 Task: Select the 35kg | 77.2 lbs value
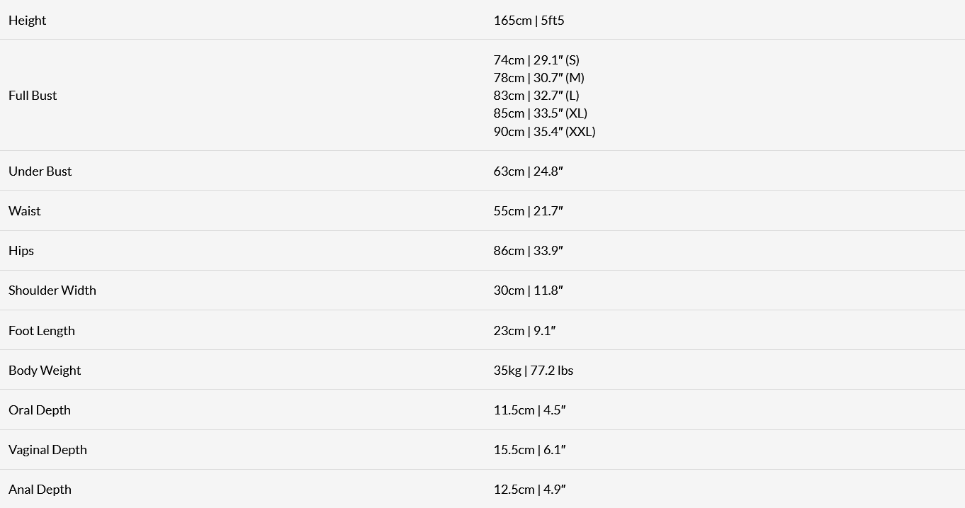tap(533, 371)
